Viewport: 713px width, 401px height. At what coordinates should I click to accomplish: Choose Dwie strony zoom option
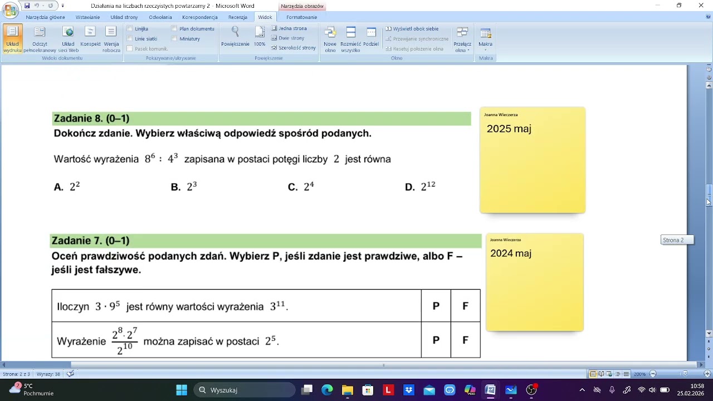(x=288, y=38)
